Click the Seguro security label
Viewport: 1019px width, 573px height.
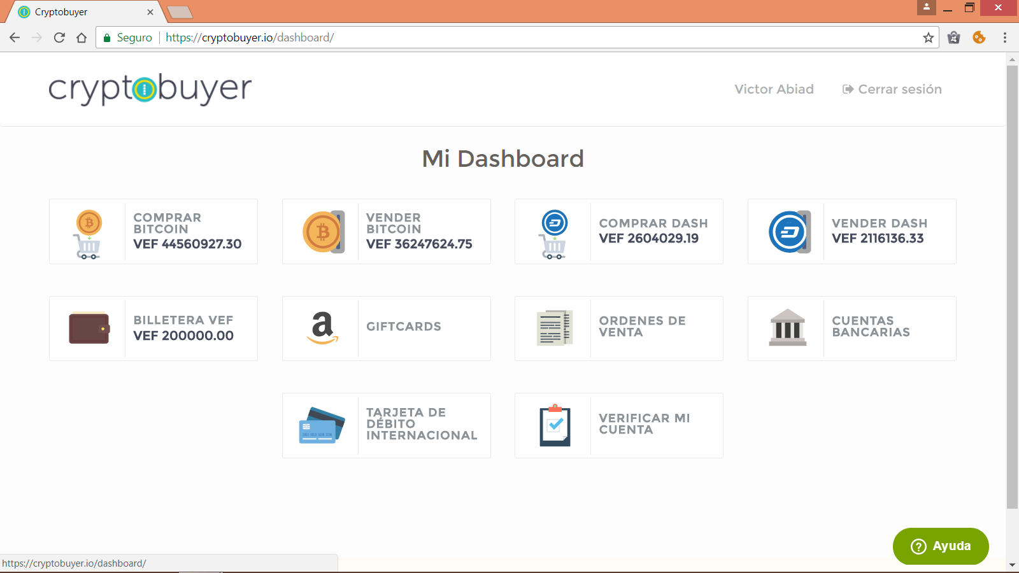point(134,38)
